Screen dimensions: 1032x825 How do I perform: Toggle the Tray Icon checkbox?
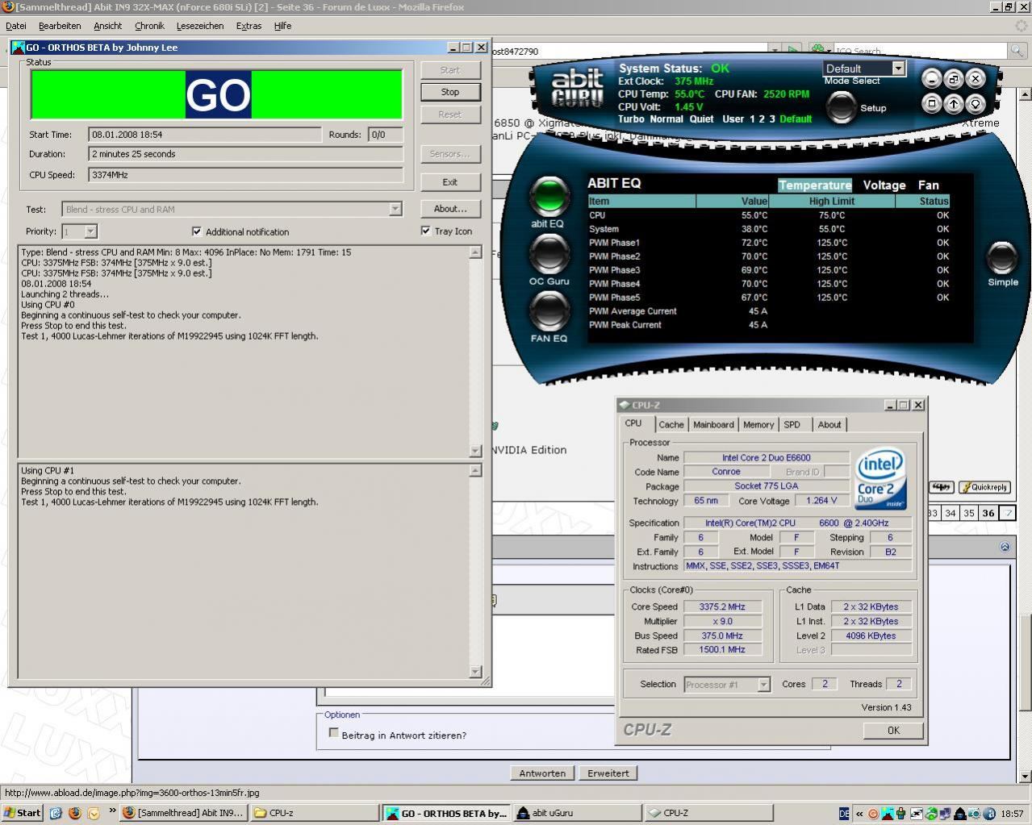425,231
